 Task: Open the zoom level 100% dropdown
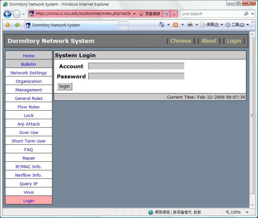click(x=247, y=212)
